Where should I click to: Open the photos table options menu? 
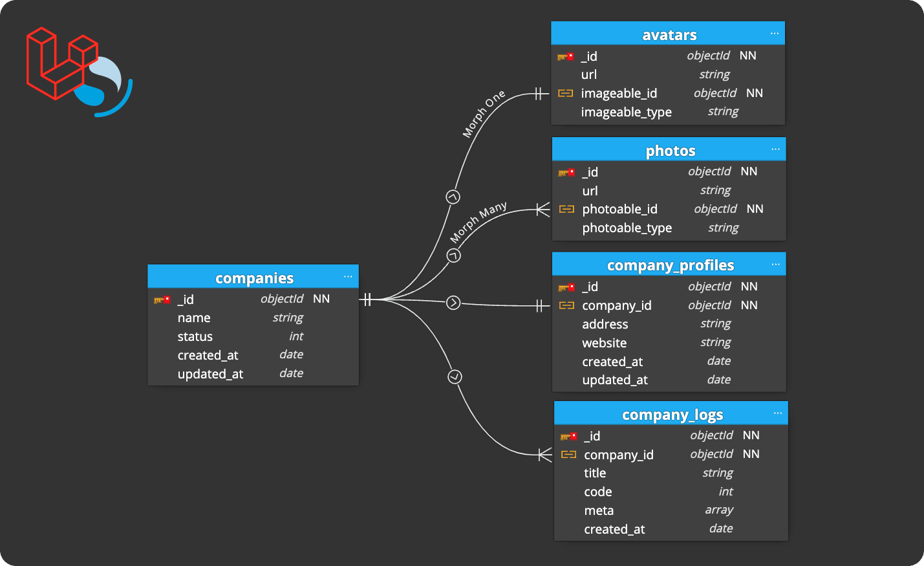775,149
